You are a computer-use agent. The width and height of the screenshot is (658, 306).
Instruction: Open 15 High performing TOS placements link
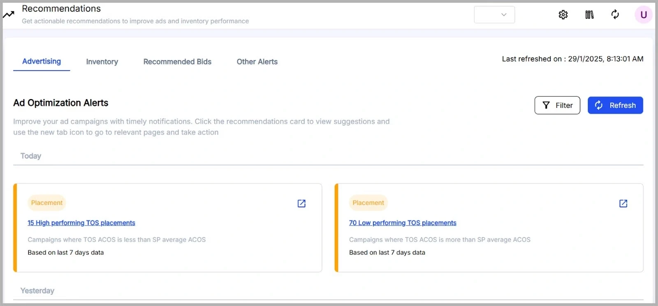click(x=81, y=223)
